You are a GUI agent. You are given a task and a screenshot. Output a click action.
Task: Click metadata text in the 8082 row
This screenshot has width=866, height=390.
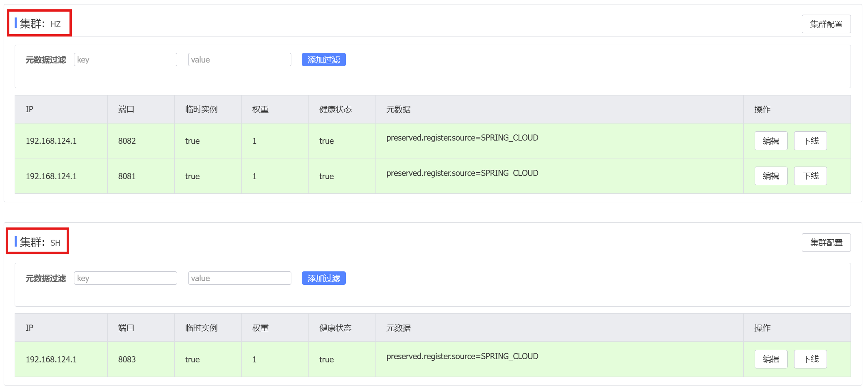pyautogui.click(x=462, y=138)
